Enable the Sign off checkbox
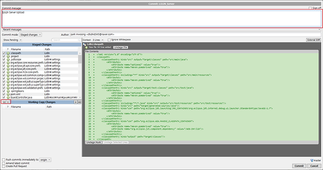This screenshot has height=170, width=323. 310,8
